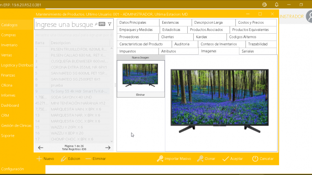Click the Nueva Imagen button
Image resolution: width=312 pixels, height=175 pixels.
(141, 57)
